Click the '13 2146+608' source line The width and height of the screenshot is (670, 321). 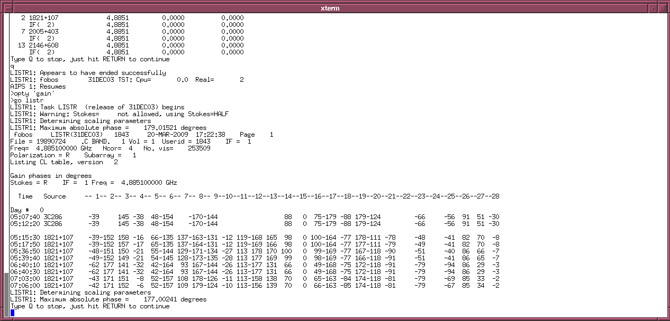coord(131,45)
